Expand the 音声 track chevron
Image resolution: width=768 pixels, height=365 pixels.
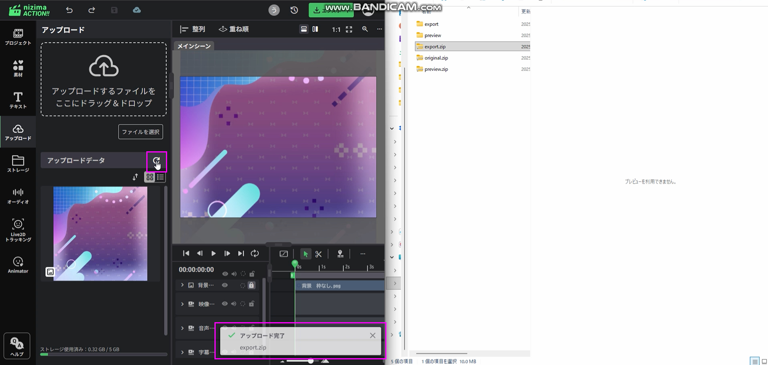pos(182,328)
